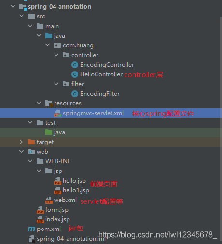Click the index.jsp file icon
The image size is (222, 244).
(x=40, y=219)
